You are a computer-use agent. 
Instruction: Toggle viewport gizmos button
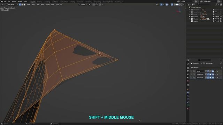click(161, 5)
